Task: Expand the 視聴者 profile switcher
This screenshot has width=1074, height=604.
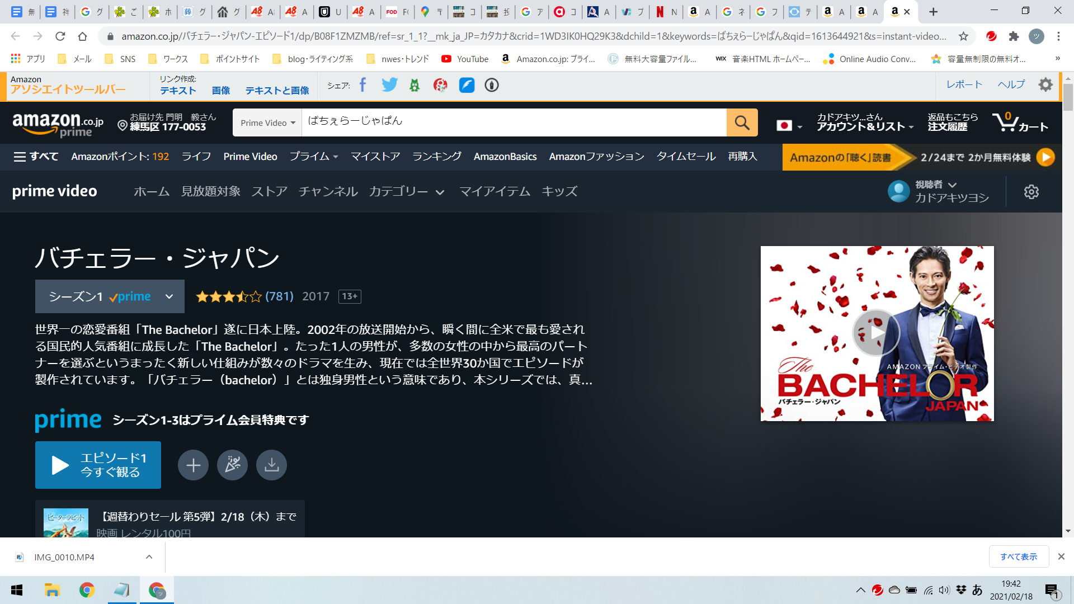Action: 936,185
